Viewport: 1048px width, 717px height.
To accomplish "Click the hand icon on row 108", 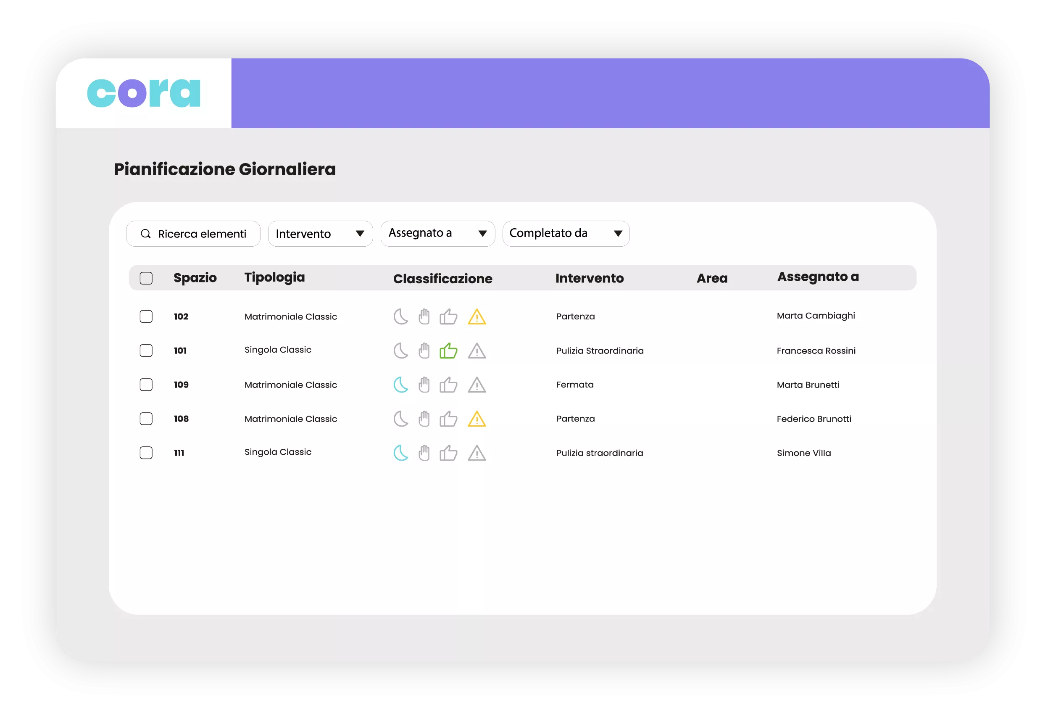I will 424,419.
